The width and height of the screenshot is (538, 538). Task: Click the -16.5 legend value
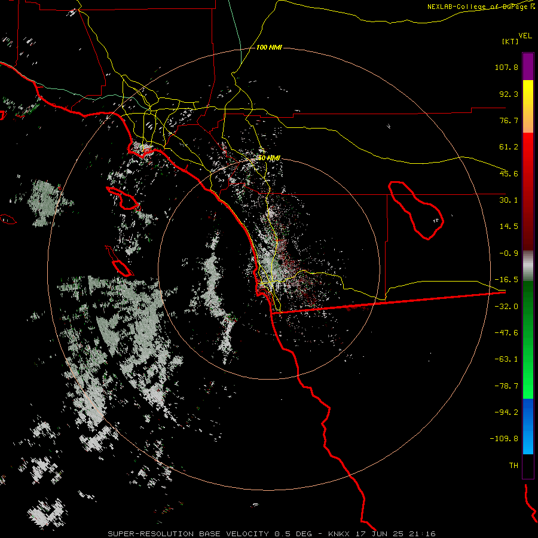(506, 280)
